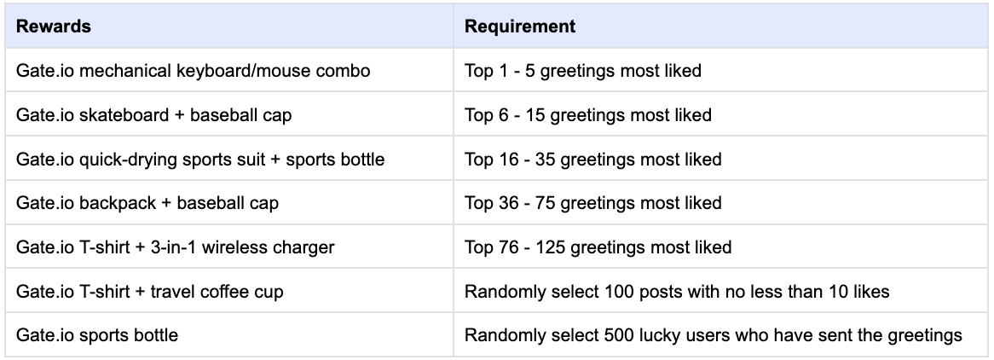Click the Requirement column header
The height and width of the screenshot is (360, 994).
519,26
